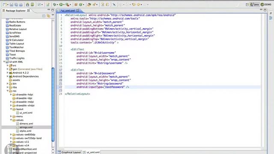The image size is (274, 154).
Task: Open the Run configurations dropdown arrow
Action: pyautogui.click(x=64, y=5)
